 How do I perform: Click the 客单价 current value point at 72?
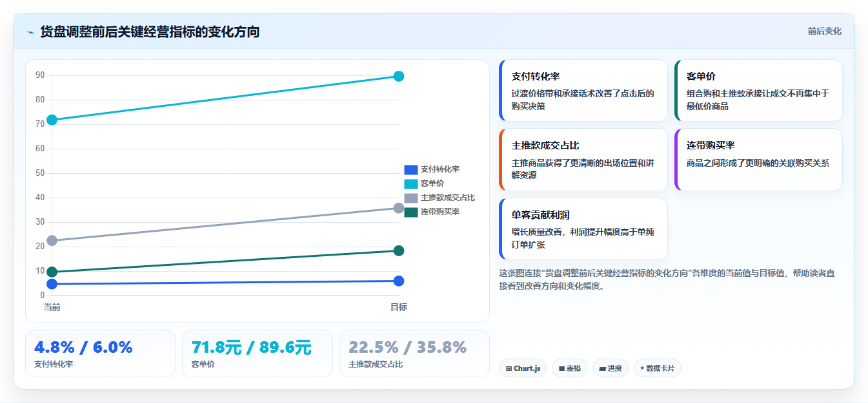(52, 120)
